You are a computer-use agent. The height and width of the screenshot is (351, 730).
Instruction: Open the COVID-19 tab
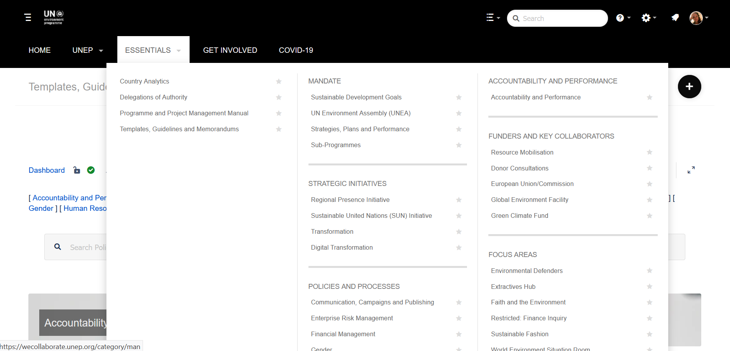296,50
